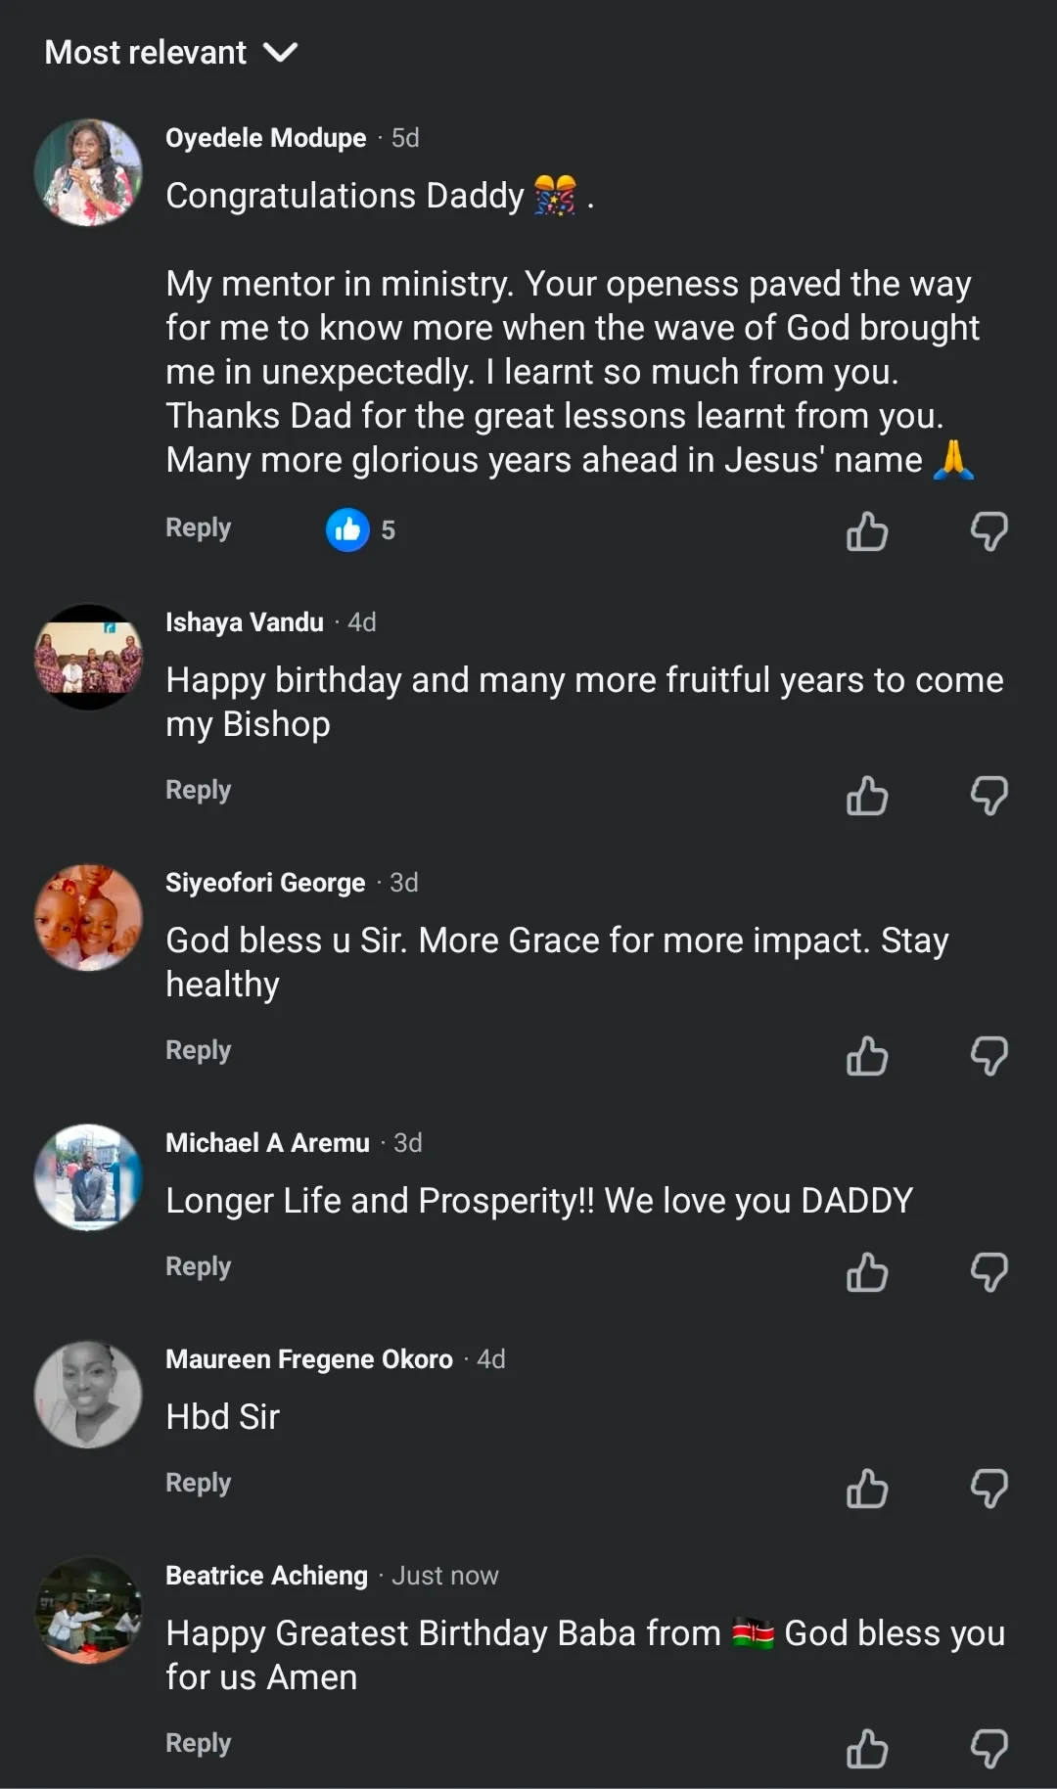Thumbs up Ishaya Vandu's birthday comment
This screenshot has height=1789, width=1057.
pos(866,796)
